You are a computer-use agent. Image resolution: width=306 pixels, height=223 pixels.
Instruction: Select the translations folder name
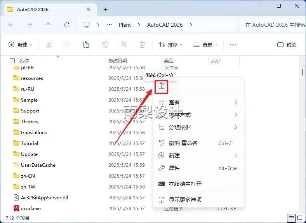tap(34, 133)
